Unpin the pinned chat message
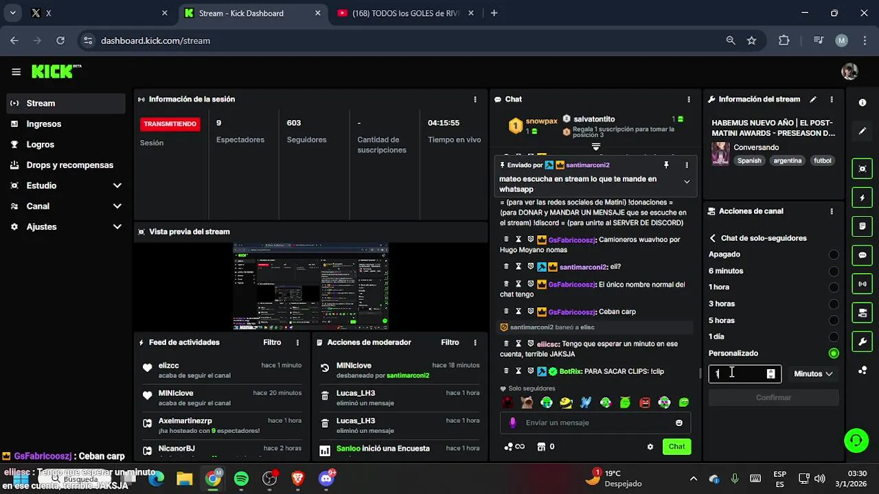This screenshot has height=494, width=879. click(x=666, y=165)
